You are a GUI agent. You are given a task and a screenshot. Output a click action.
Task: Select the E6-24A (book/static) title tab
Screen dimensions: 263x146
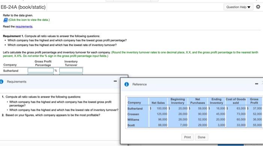pos(23,7)
